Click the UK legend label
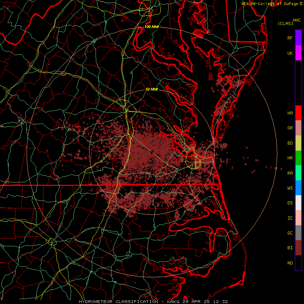This screenshot has height=304, width=304. (290, 53)
